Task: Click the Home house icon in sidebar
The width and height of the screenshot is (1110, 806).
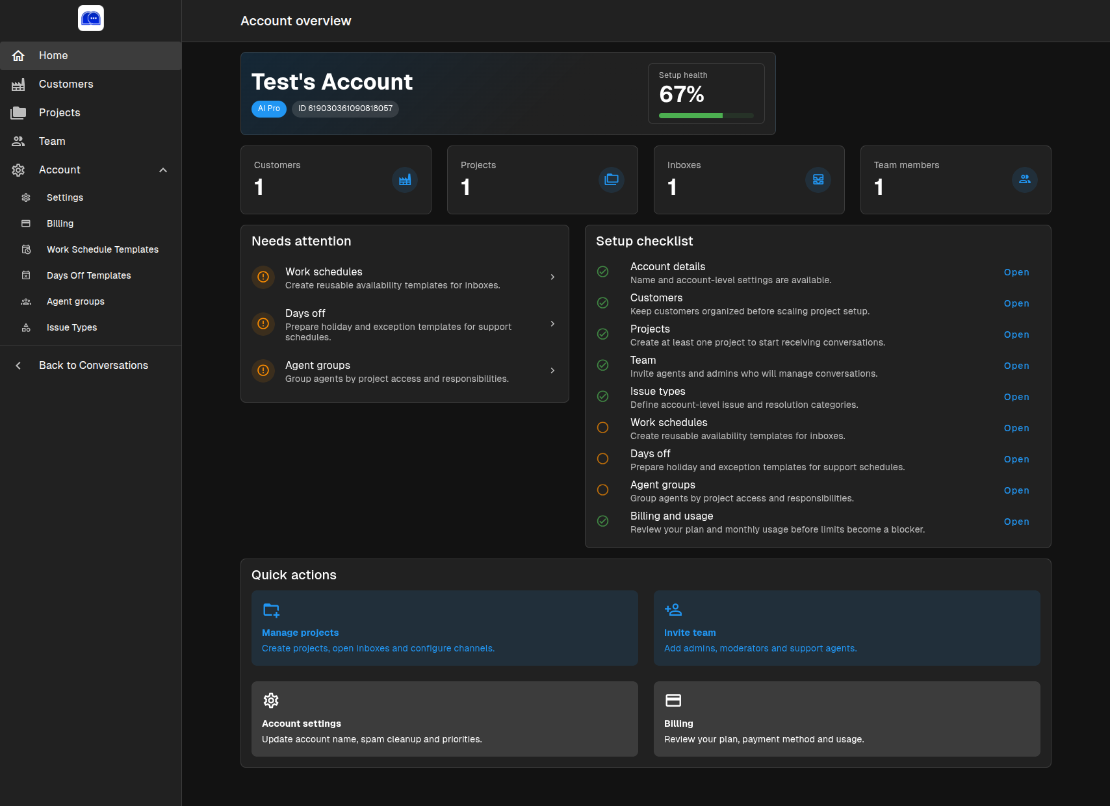Action: click(x=18, y=56)
